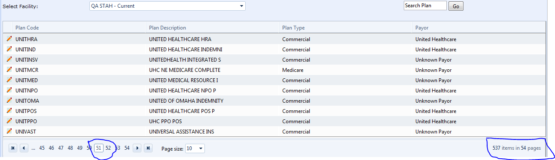Click 'UHC NE MEDICARE COMPLETE' description

[185, 70]
